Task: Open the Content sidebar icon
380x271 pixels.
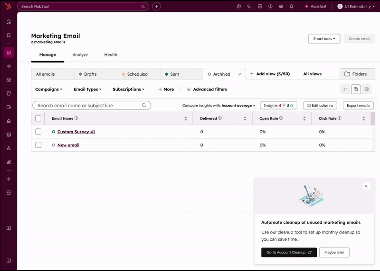Action: (9, 80)
